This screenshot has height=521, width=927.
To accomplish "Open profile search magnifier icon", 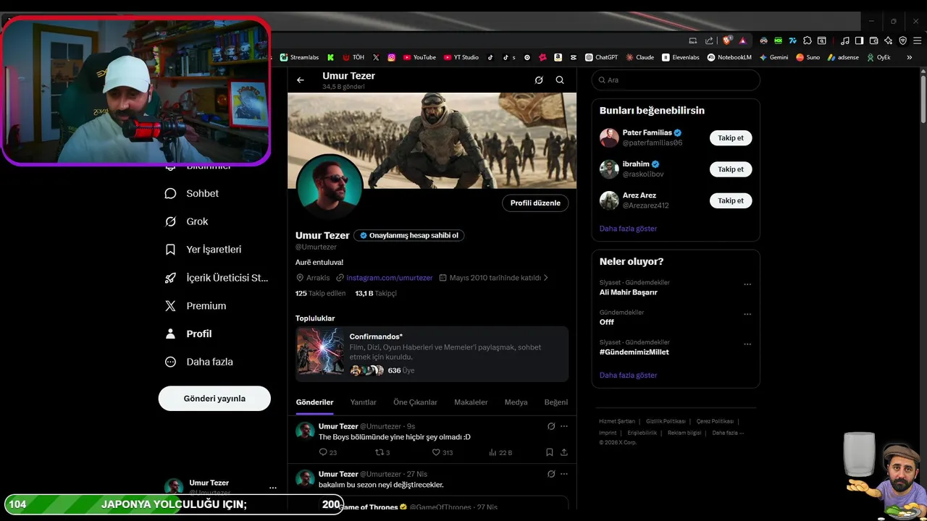I will (560, 80).
